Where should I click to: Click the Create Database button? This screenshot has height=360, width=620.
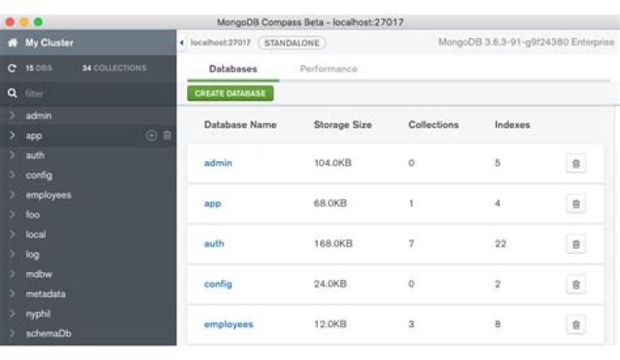point(230,93)
